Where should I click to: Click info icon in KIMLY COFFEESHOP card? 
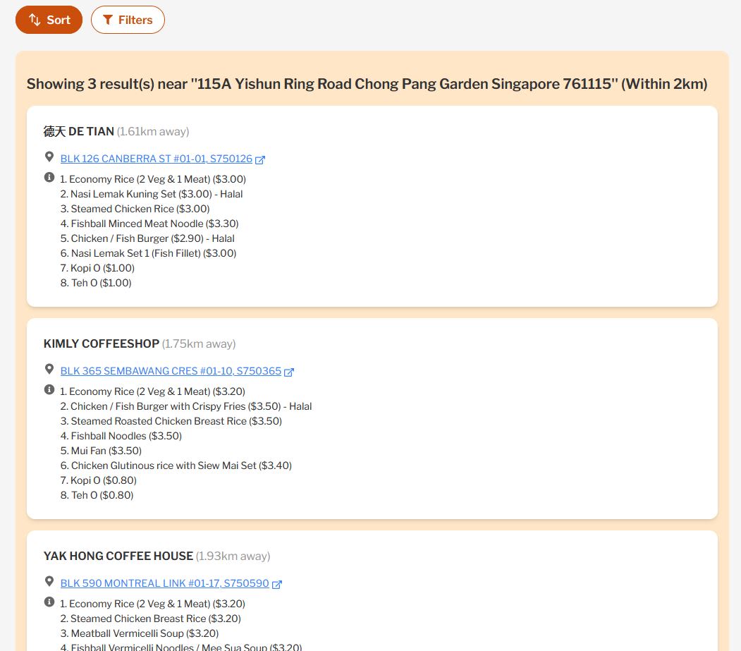point(49,389)
